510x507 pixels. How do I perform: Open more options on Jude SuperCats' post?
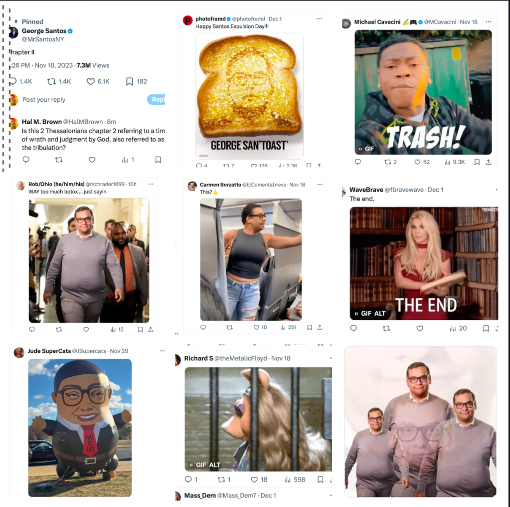(x=163, y=351)
